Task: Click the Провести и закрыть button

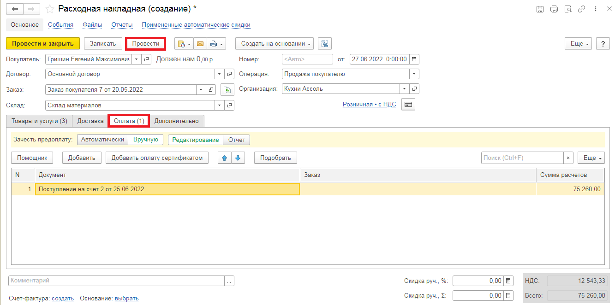Action: coord(43,43)
